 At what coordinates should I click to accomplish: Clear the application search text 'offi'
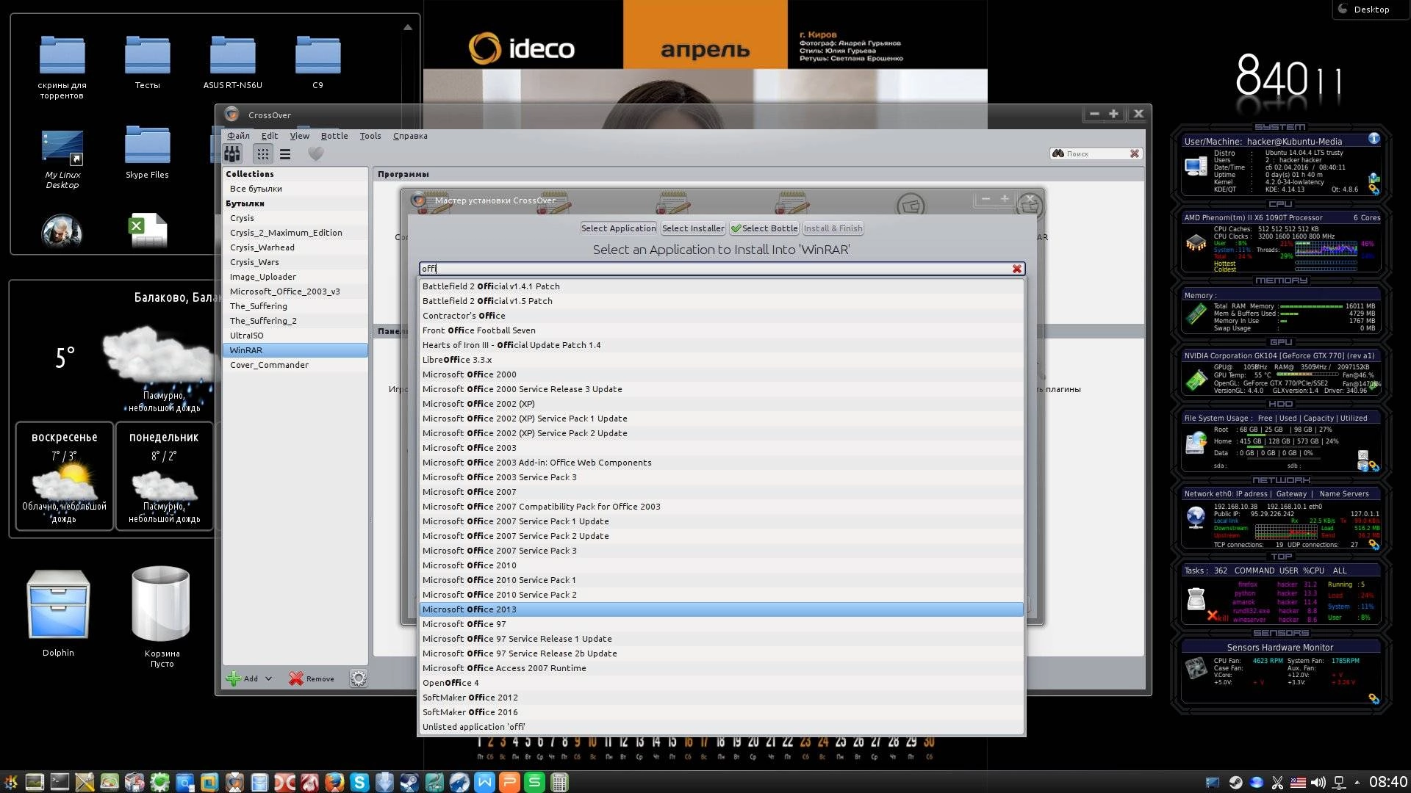1017,269
